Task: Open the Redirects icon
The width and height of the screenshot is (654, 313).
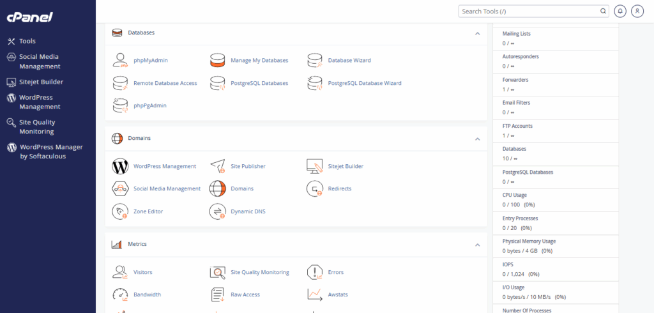Action: (315, 188)
